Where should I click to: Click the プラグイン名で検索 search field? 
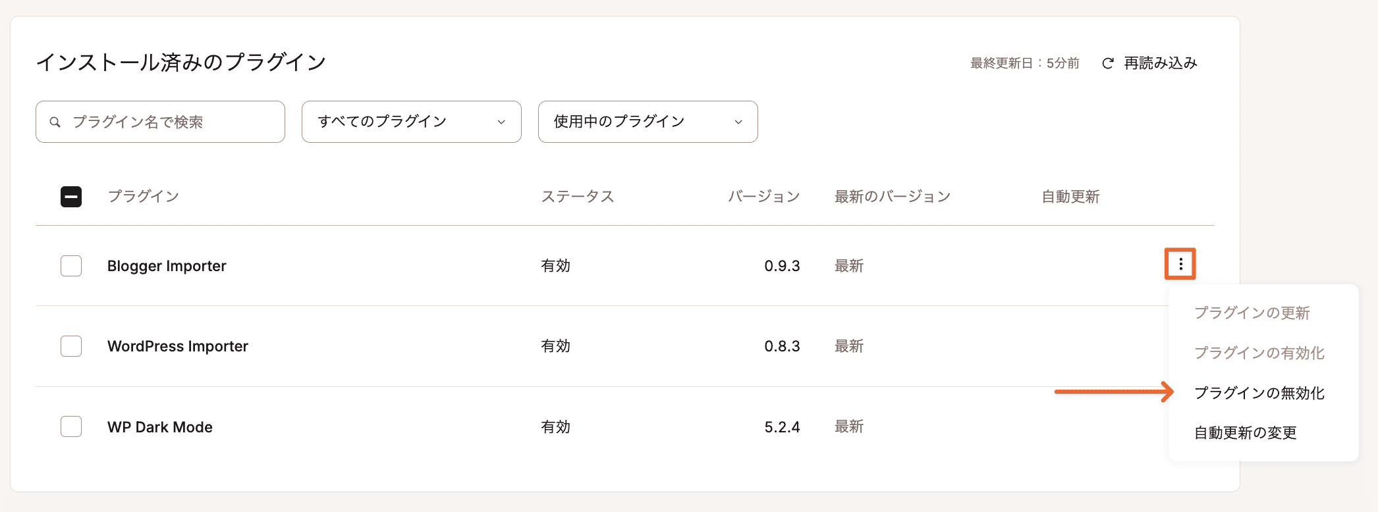pyautogui.click(x=160, y=121)
